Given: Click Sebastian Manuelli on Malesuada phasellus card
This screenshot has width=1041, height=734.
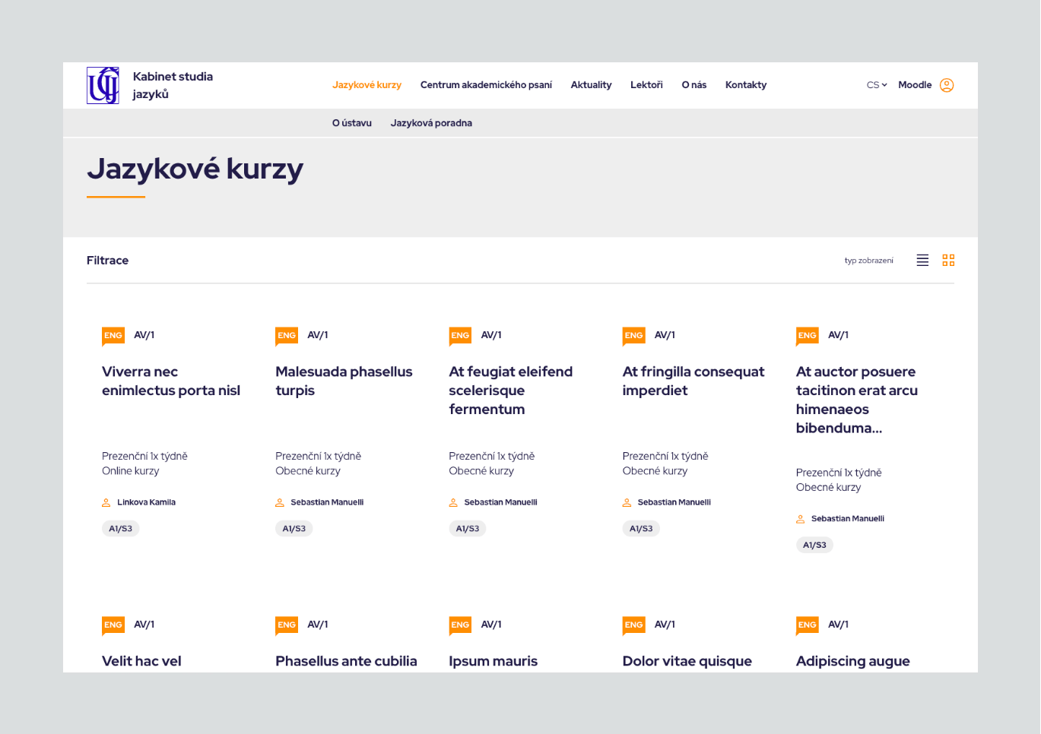Looking at the screenshot, I should pos(327,502).
